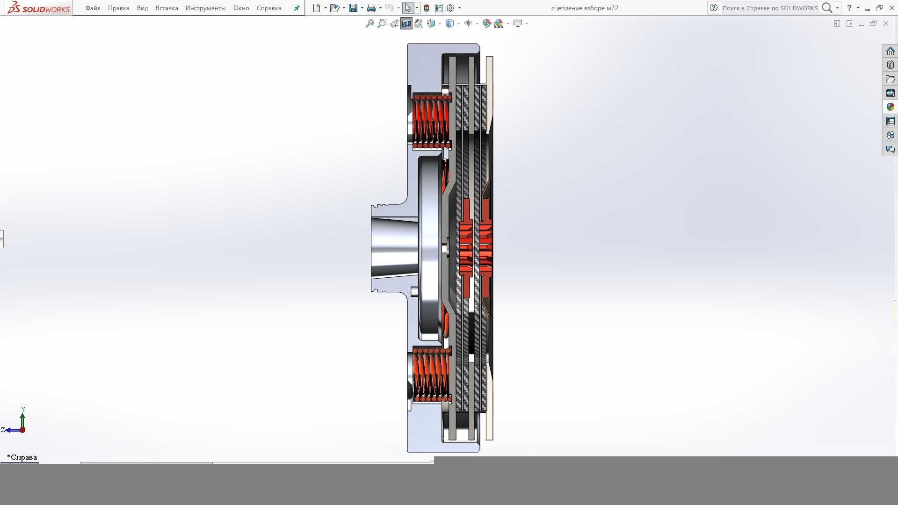The height and width of the screenshot is (505, 898).
Task: Click the SOLIDWORKS logo
Action: coord(39,8)
